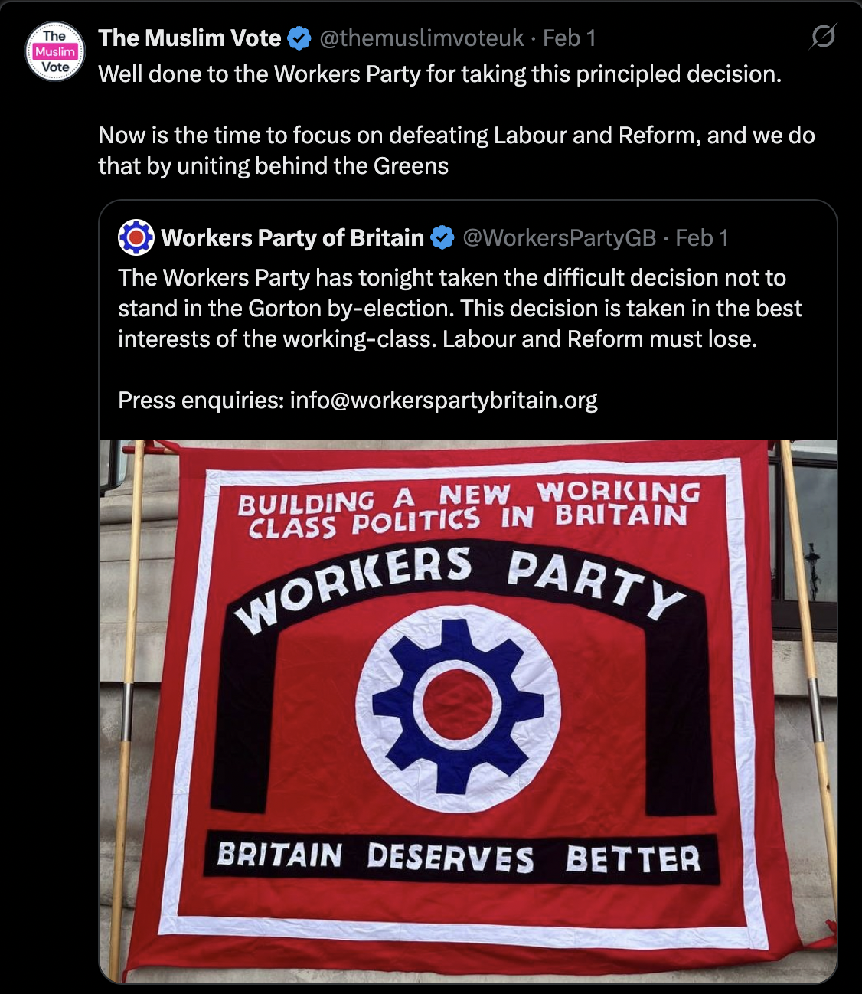The height and width of the screenshot is (994, 862).
Task: Click Workers Party verified checkmark badge
Action: pos(442,238)
